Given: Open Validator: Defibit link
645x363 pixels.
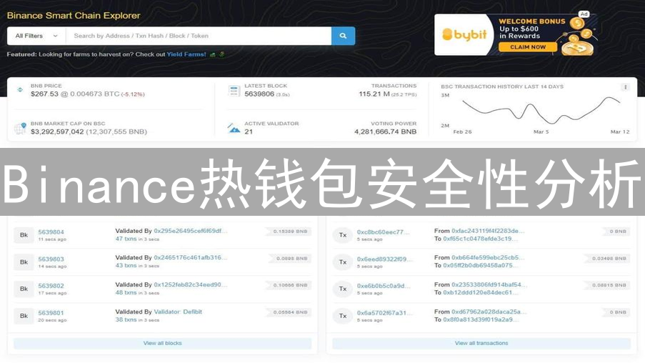Looking at the screenshot, I should [178, 312].
